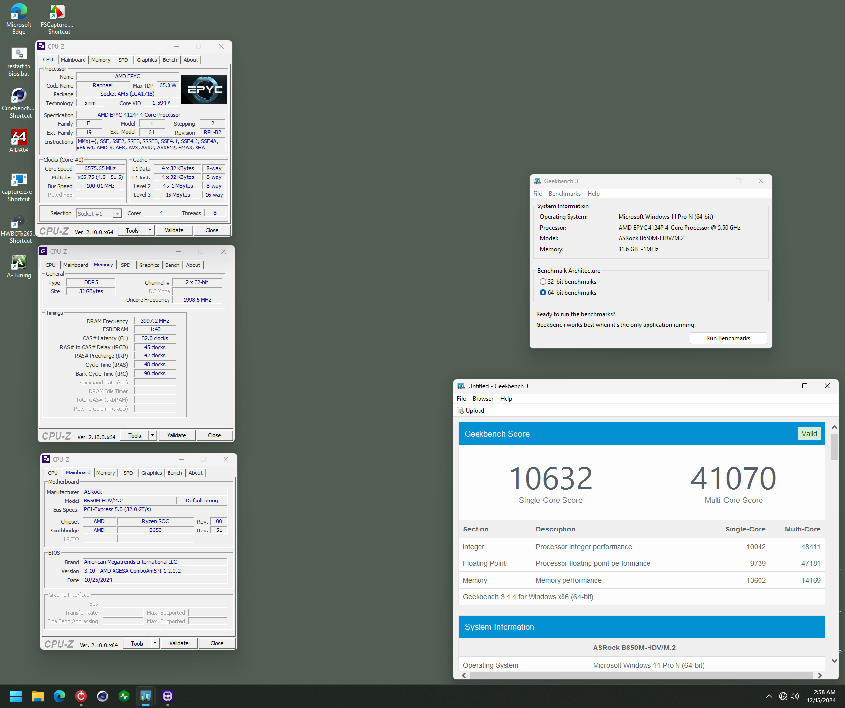Image resolution: width=845 pixels, height=708 pixels.
Task: Open SPD tab in top CPU-Z window
Action: [123, 60]
